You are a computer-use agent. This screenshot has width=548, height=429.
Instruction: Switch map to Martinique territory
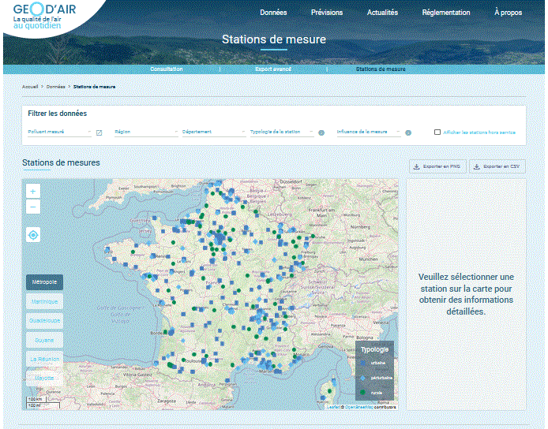[44, 301]
